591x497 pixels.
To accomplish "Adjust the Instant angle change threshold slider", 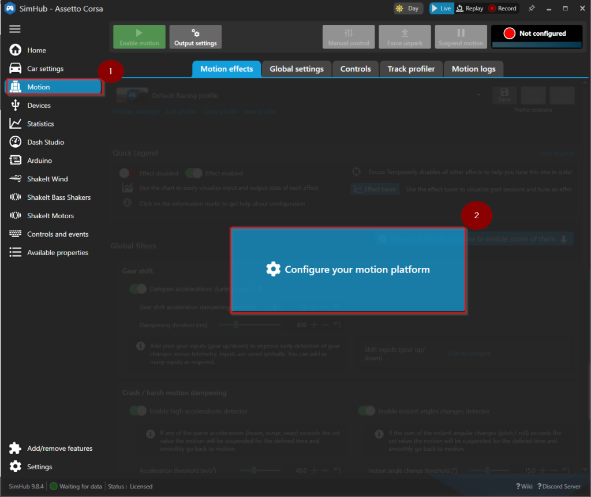I will coord(488,470).
